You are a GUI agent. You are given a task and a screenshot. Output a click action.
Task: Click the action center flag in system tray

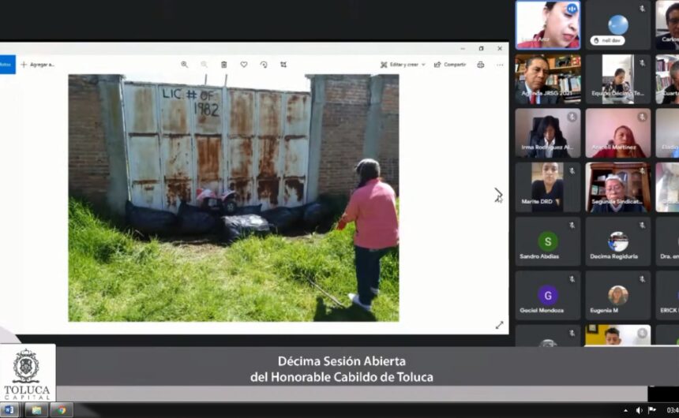coord(651,410)
